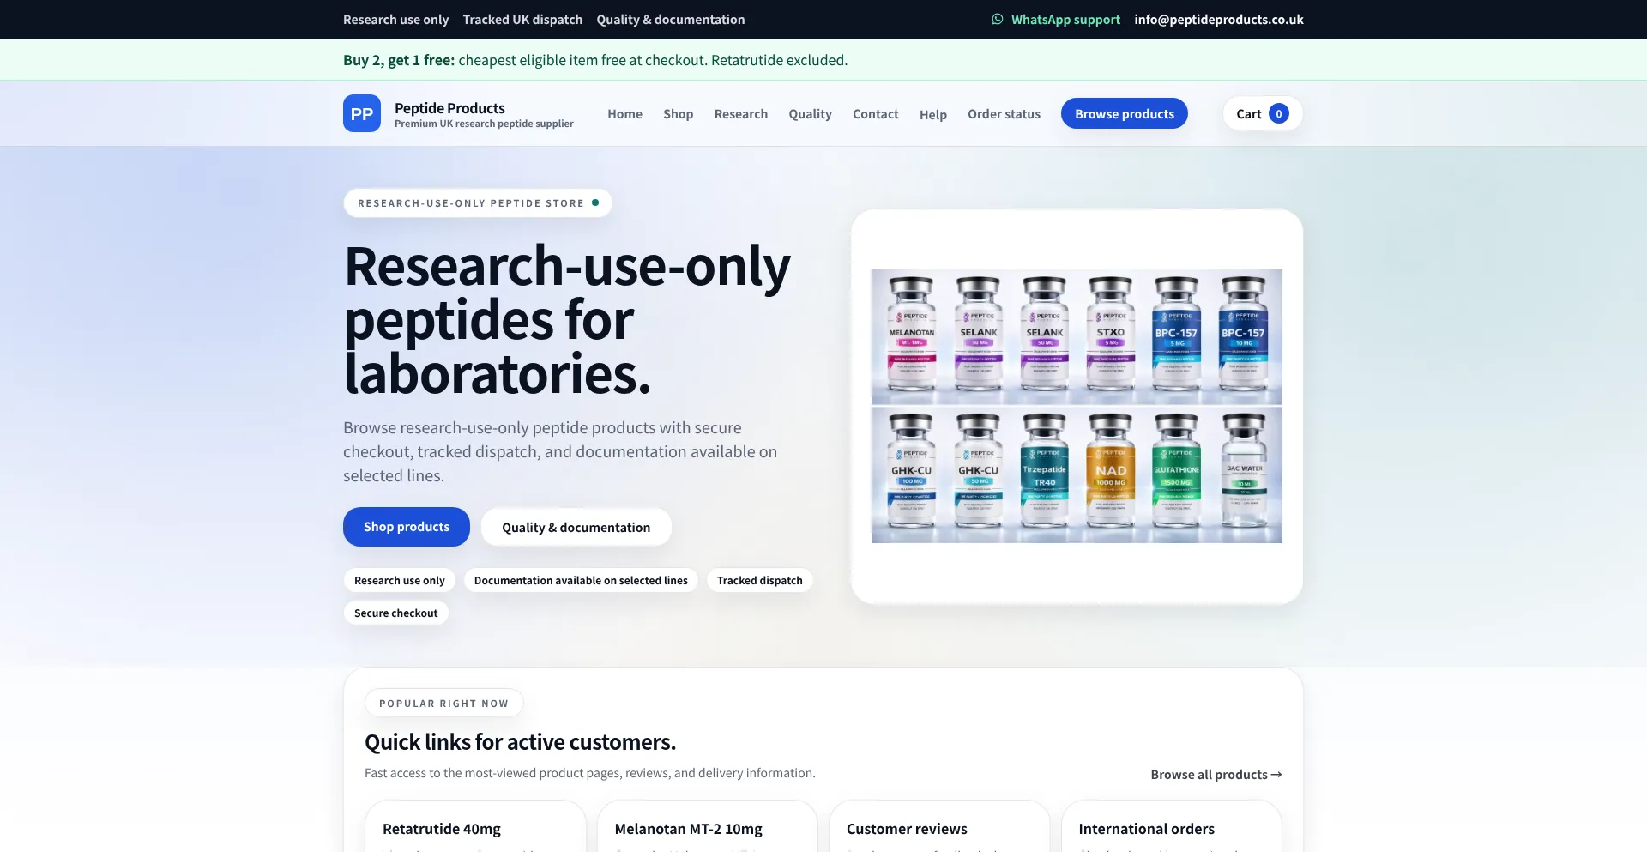Click 'Premium UK research peptide supplier' tagline
The image size is (1647, 852).
[x=484, y=124]
